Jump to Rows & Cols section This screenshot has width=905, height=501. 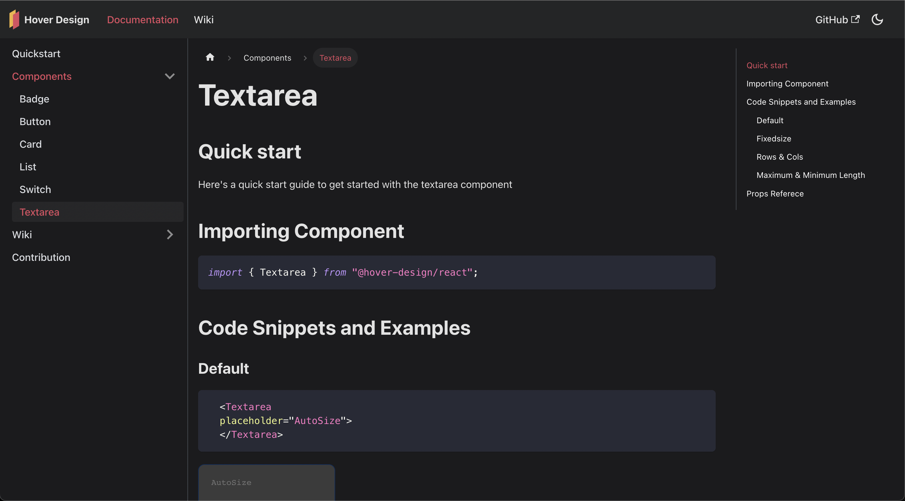coord(779,157)
